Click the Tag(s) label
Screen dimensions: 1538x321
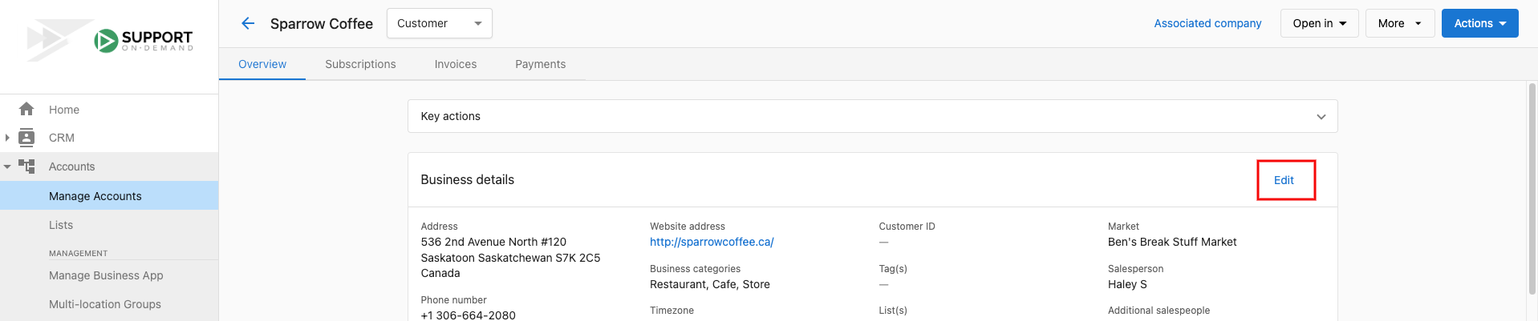(x=893, y=269)
